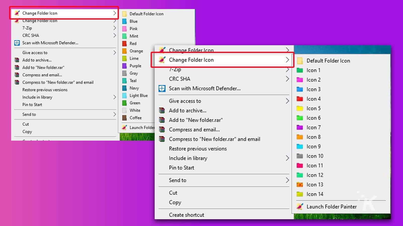Expand the 7-Zip submenu

(x=176, y=69)
